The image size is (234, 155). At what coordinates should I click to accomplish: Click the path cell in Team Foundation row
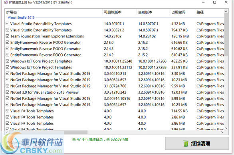click(x=210, y=36)
